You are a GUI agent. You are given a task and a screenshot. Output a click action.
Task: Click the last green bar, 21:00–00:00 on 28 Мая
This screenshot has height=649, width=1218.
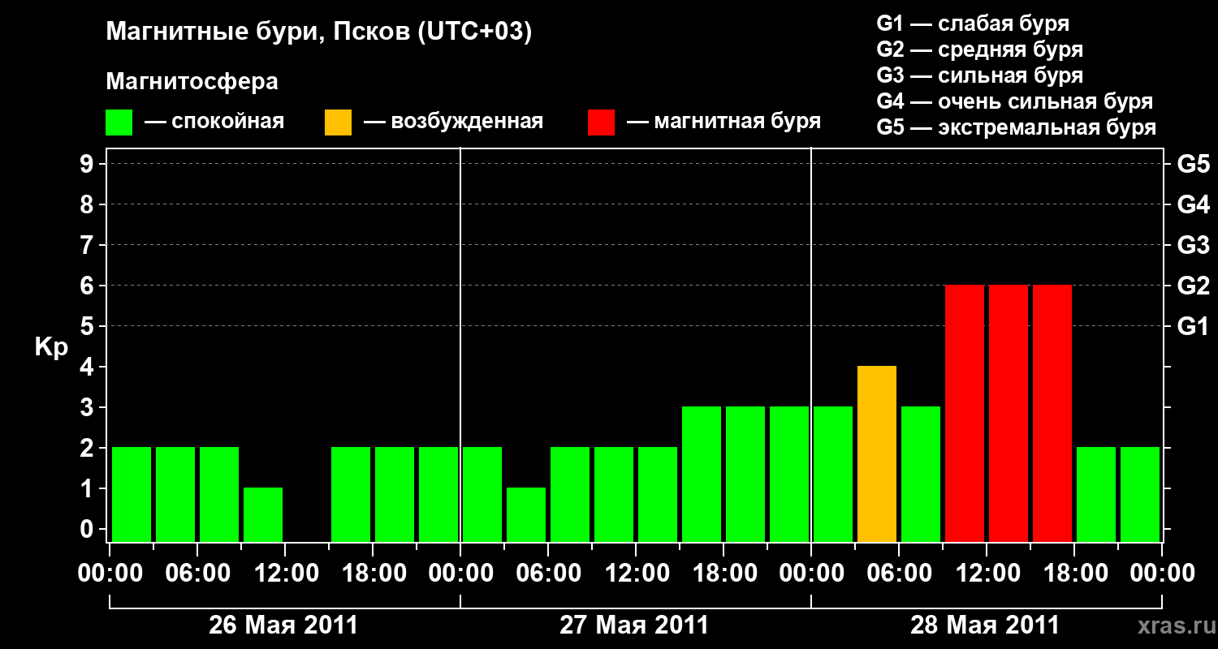(1140, 495)
